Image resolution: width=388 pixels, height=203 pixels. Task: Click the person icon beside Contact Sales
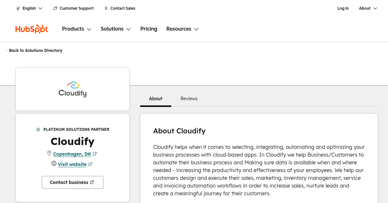coord(106,8)
